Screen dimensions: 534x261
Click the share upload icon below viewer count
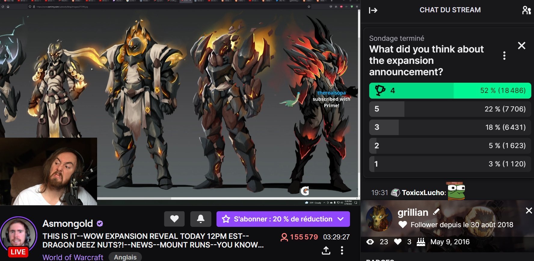tap(326, 250)
